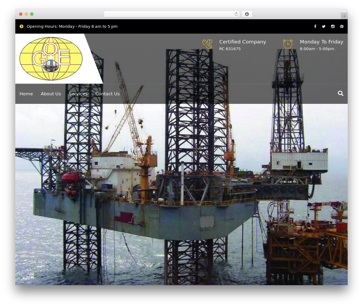Click the browser address bar

click(x=172, y=14)
